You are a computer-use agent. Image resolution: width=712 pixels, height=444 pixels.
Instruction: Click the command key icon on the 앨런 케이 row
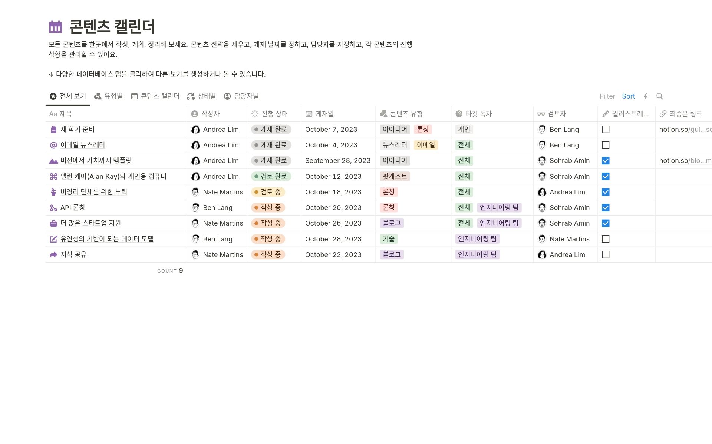click(53, 176)
